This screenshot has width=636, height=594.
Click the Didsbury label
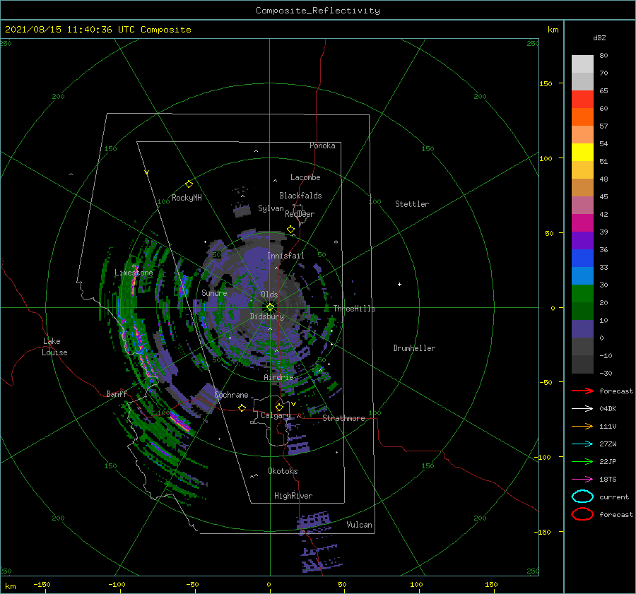click(x=266, y=316)
